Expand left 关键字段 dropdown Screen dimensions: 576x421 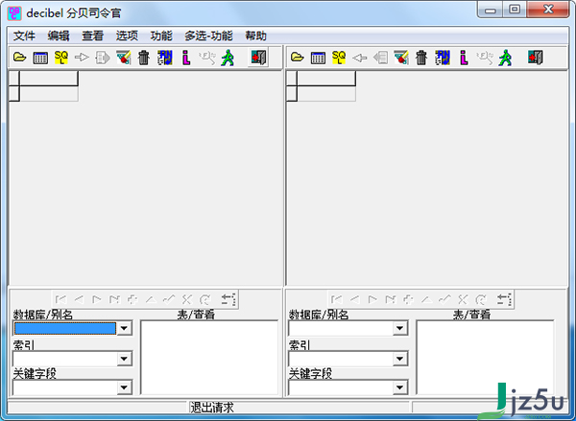click(124, 387)
